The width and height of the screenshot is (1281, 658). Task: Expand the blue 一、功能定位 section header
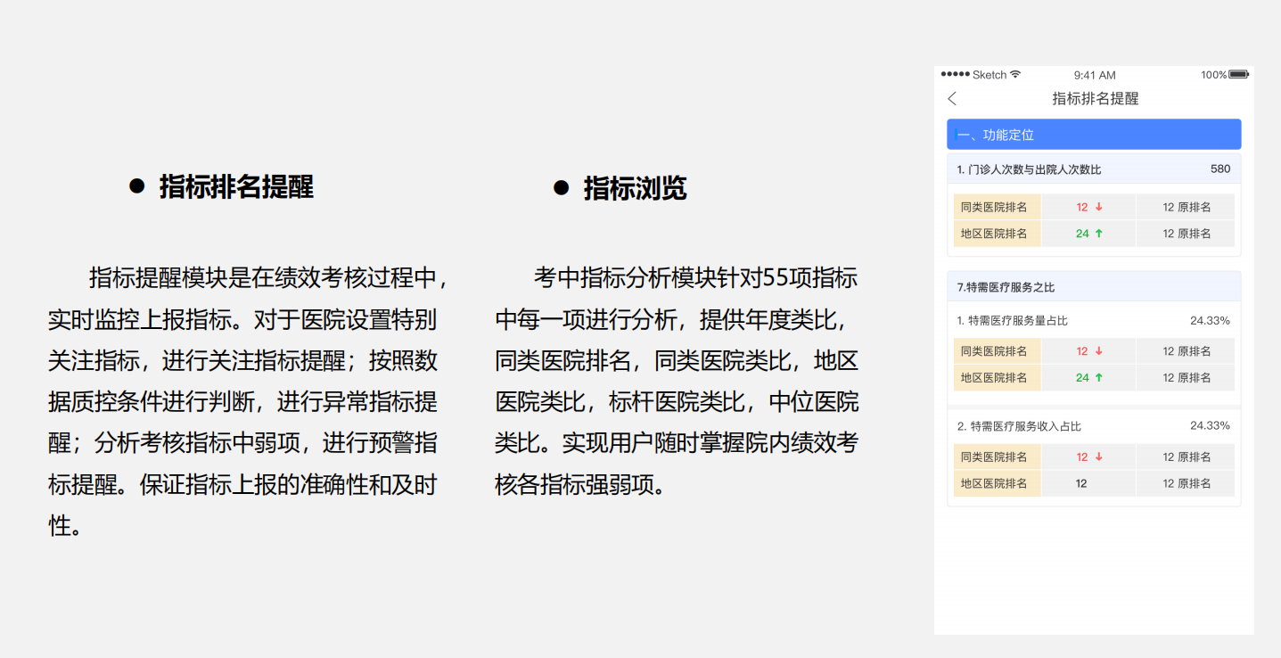click(x=1094, y=135)
